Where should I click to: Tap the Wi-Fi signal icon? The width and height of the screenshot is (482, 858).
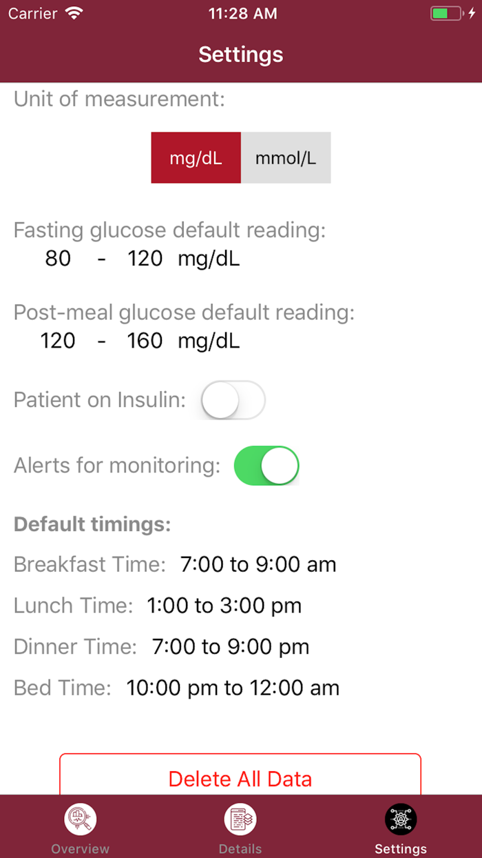click(x=73, y=13)
